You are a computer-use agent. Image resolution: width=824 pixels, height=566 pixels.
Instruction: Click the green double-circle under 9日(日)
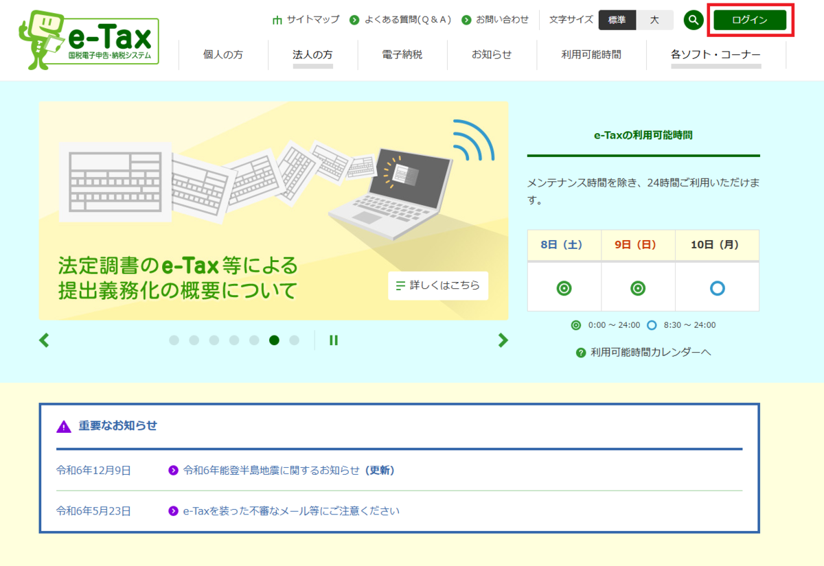638,288
